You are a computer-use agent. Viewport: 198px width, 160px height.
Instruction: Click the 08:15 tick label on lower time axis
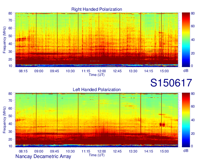click(x=23, y=151)
